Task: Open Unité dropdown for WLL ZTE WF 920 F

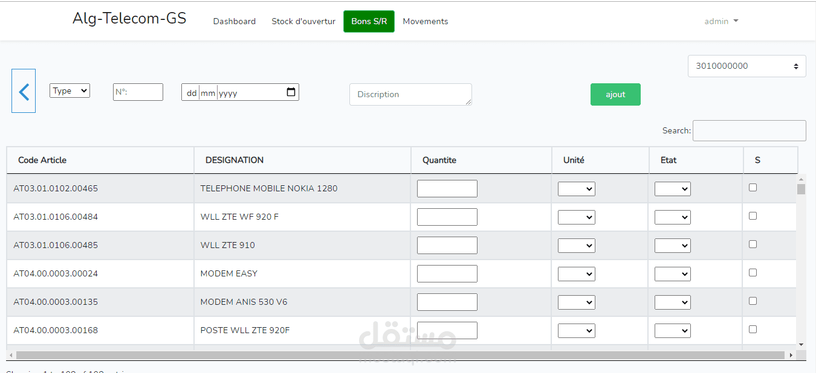Action: [x=577, y=217]
